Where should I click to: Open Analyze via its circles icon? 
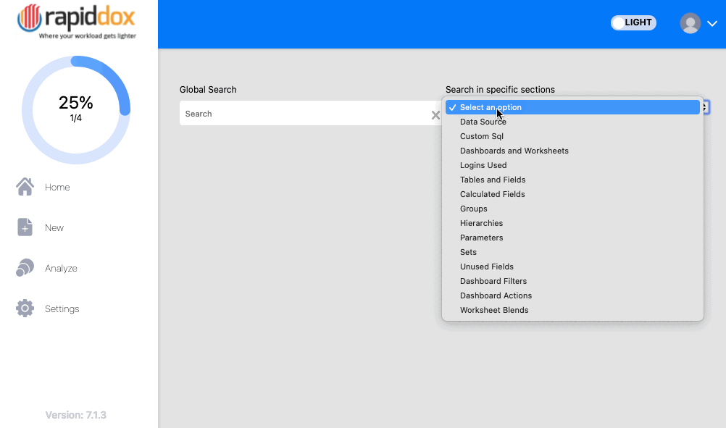(x=25, y=268)
